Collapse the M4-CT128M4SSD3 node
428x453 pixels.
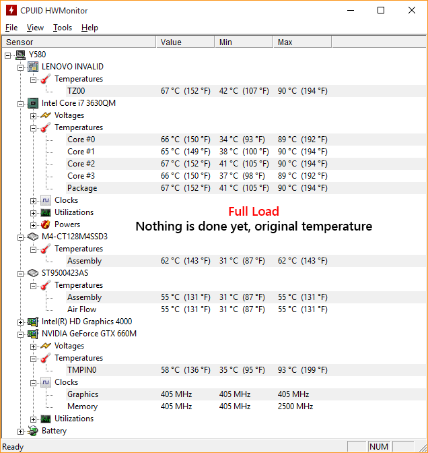[20, 237]
